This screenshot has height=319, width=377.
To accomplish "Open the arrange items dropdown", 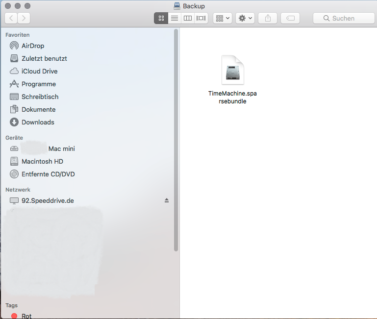I will coord(223,18).
